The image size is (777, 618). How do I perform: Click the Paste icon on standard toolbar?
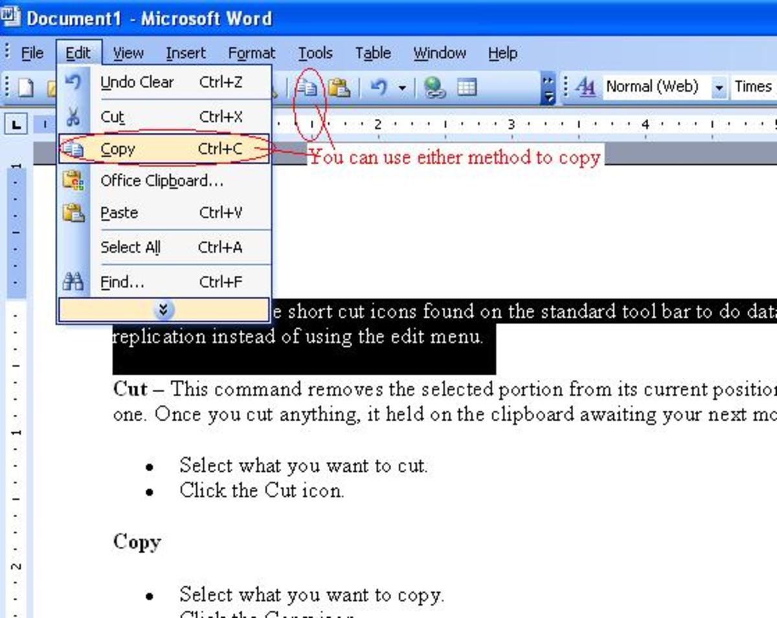[x=338, y=87]
